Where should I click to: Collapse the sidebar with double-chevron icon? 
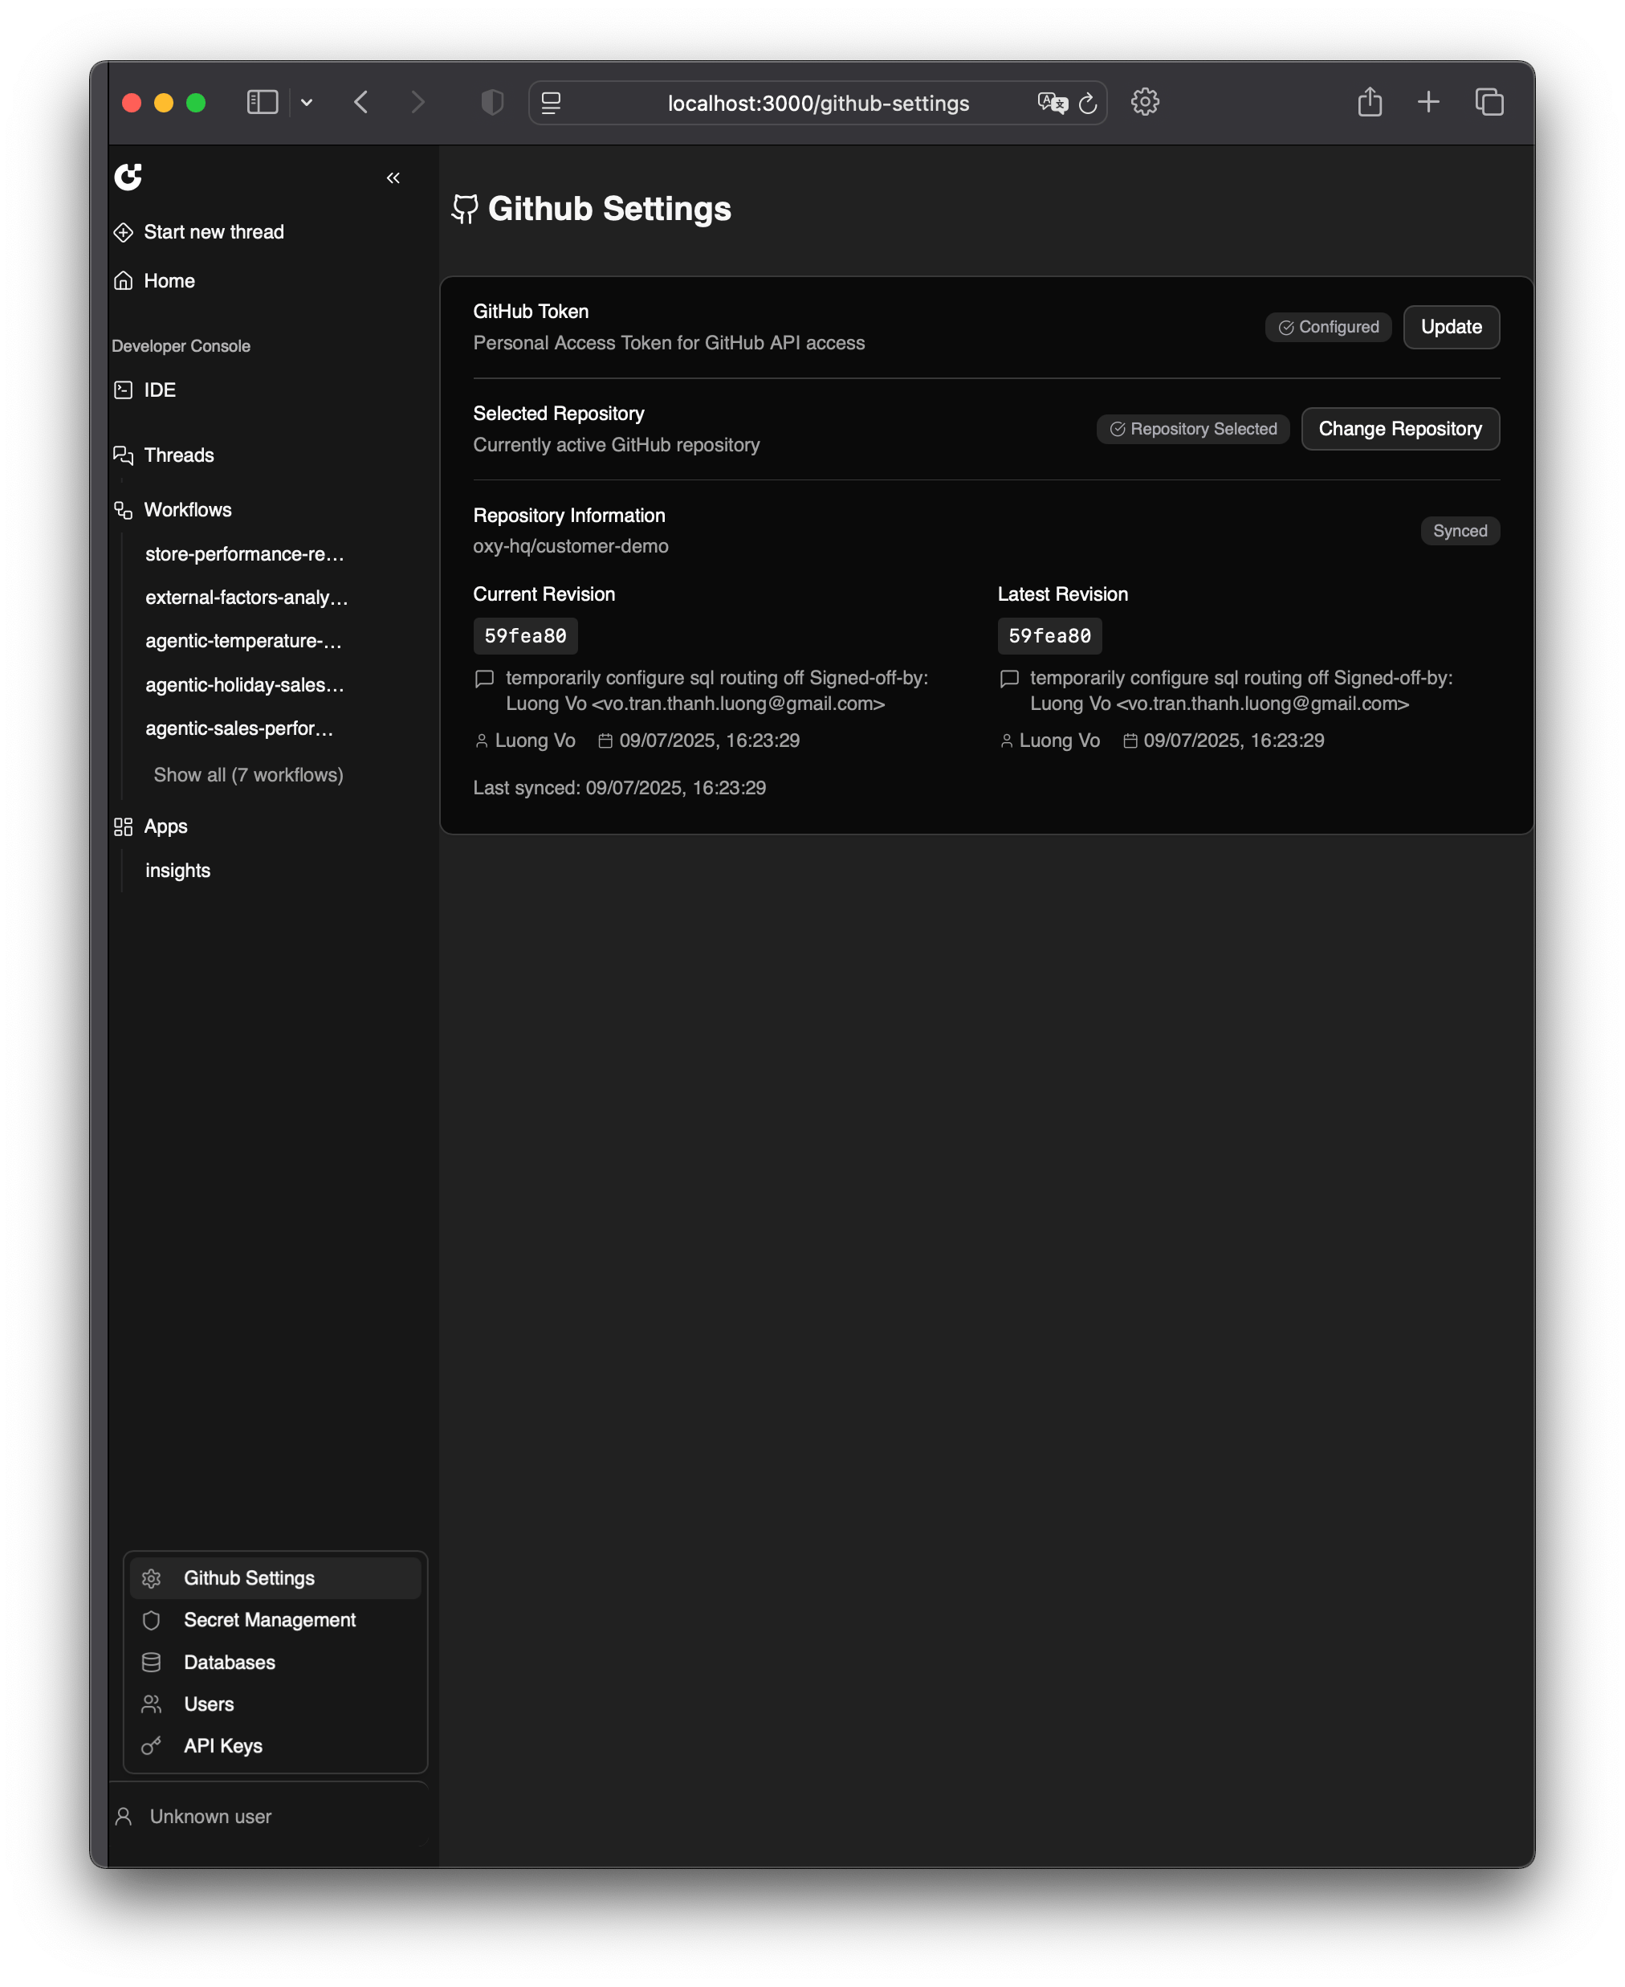click(393, 178)
